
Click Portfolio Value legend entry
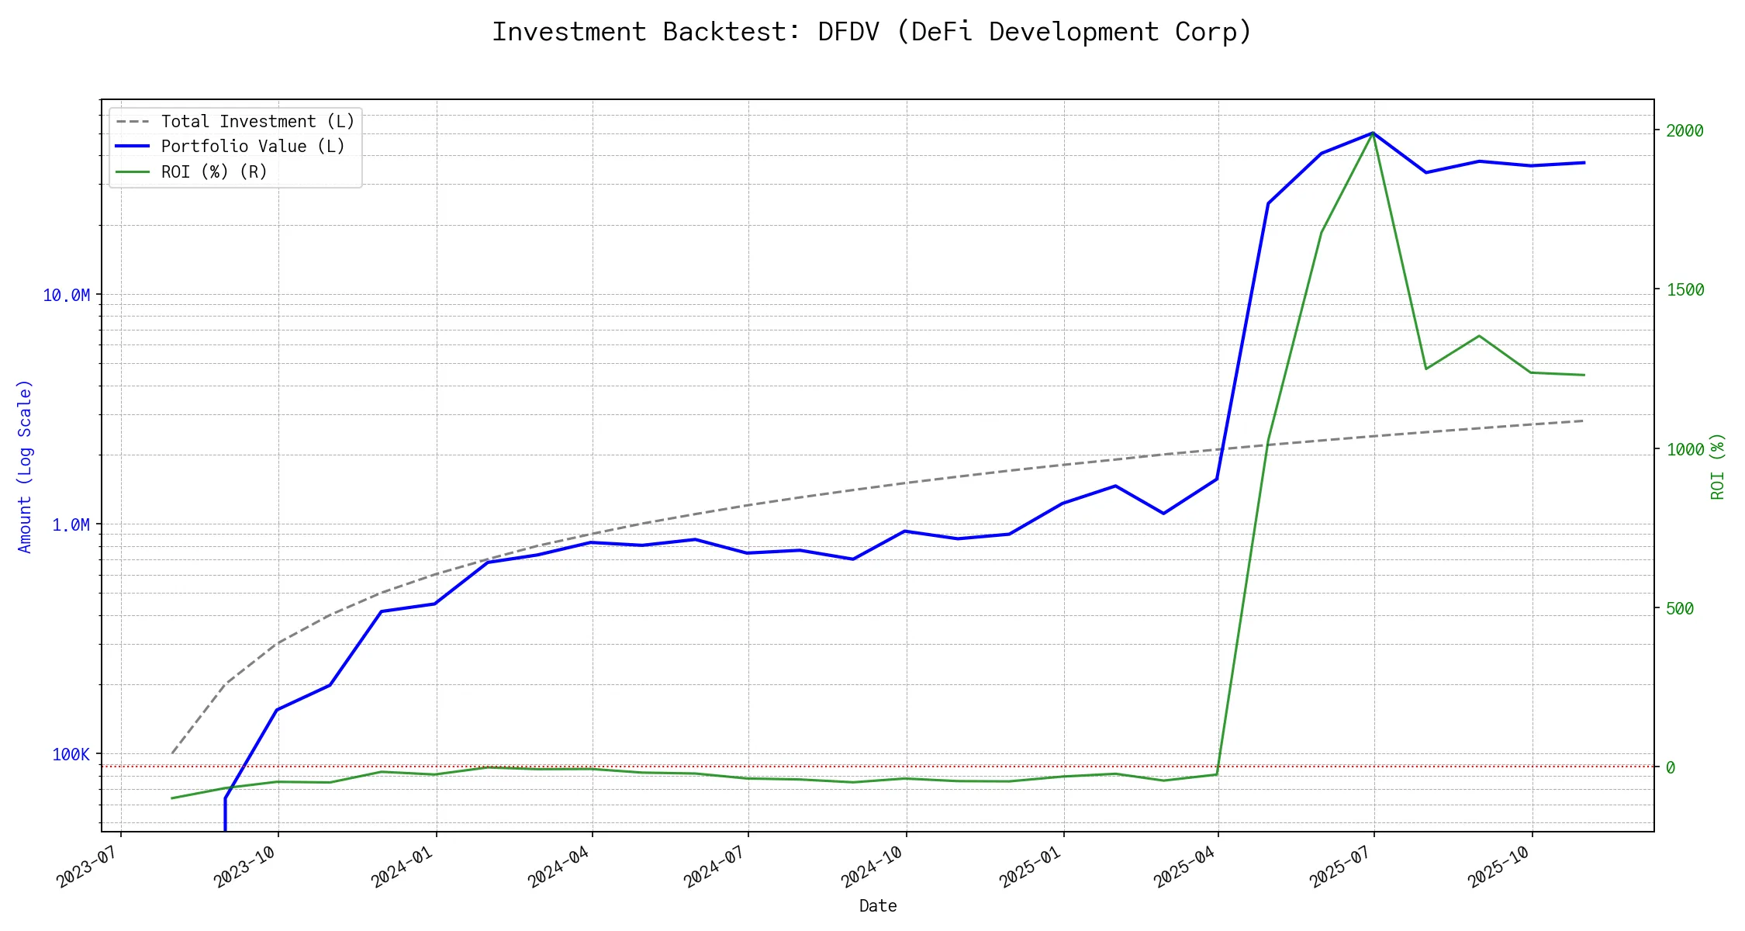tap(253, 147)
